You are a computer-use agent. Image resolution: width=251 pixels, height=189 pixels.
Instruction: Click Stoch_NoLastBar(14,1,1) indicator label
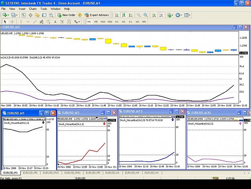pos(71,124)
